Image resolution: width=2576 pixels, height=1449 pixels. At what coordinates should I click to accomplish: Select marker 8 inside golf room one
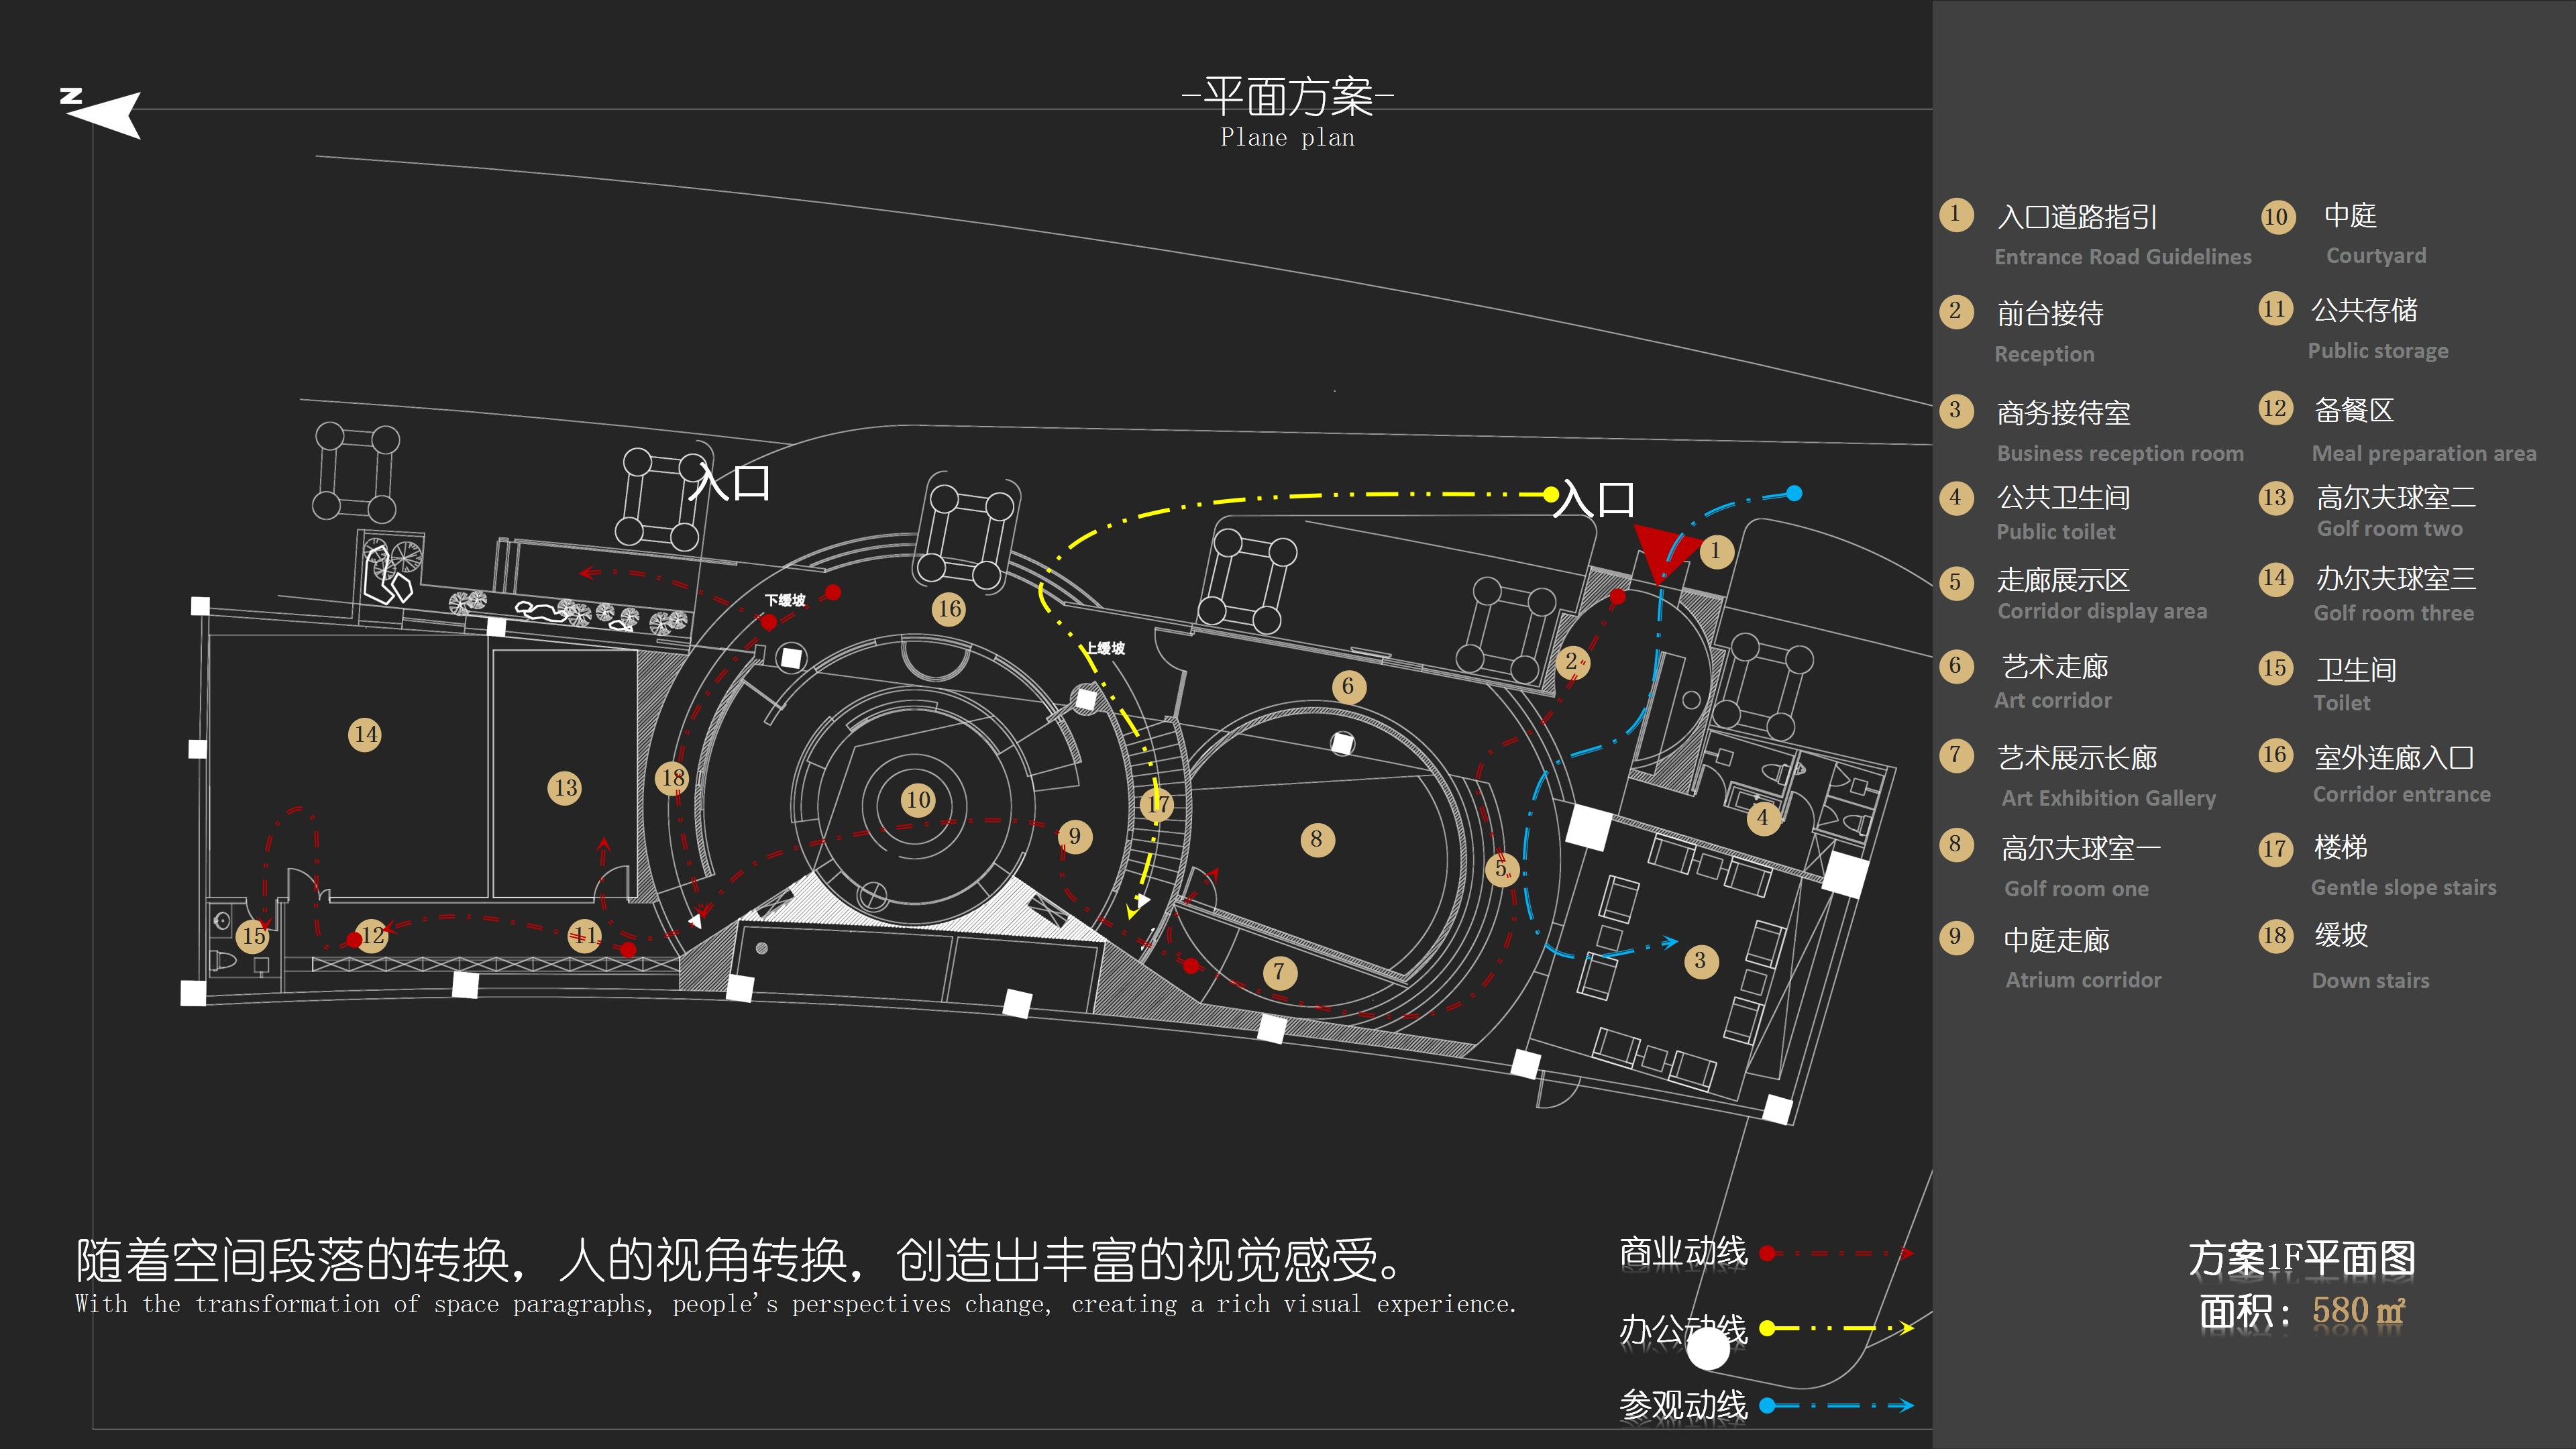1317,840
